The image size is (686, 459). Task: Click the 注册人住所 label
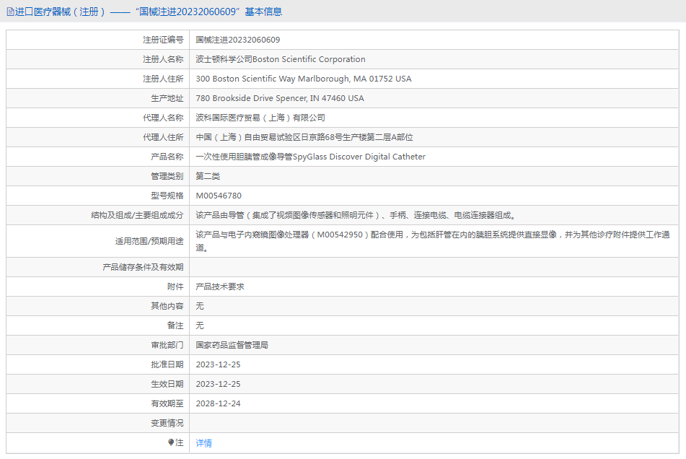coord(163,79)
